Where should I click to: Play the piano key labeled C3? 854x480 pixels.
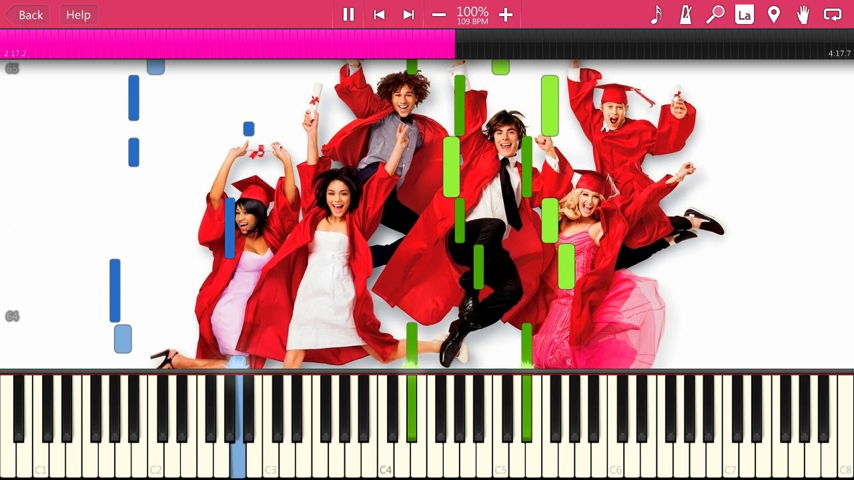[x=271, y=460]
